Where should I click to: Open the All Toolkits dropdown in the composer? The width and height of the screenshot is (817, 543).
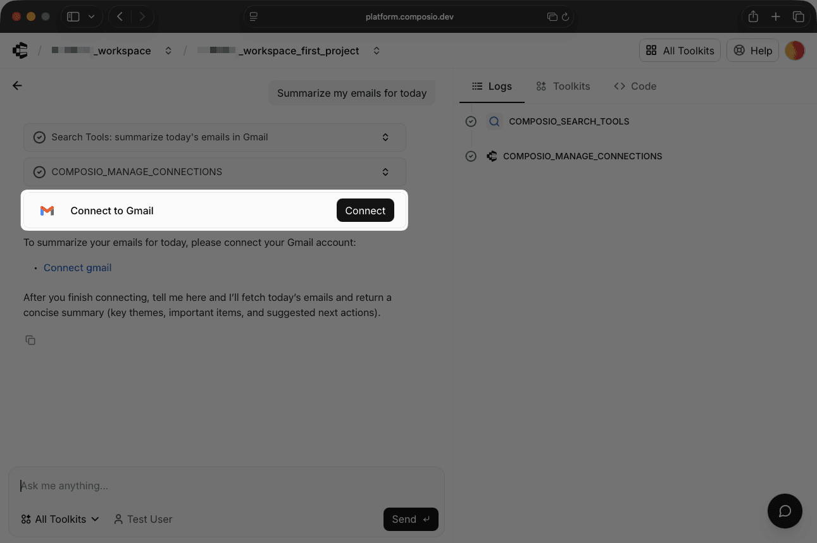coord(59,519)
